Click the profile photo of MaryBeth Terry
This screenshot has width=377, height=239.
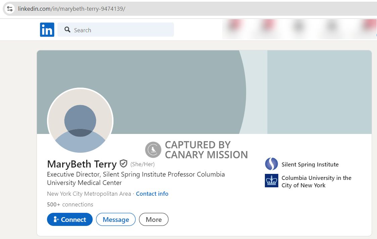pyautogui.click(x=80, y=121)
